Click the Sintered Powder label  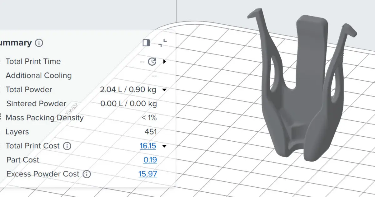point(36,104)
